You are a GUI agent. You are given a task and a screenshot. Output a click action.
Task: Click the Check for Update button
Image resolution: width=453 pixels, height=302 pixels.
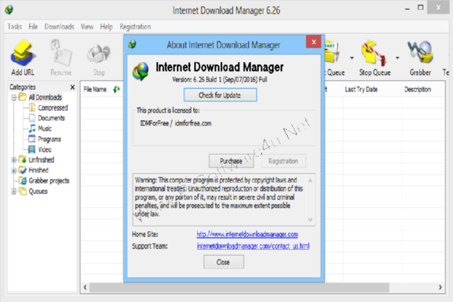click(220, 95)
